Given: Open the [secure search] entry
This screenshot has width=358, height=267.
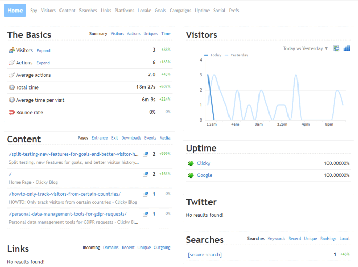Looking at the screenshot, I should [205, 255].
